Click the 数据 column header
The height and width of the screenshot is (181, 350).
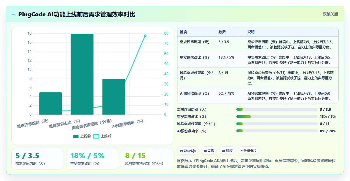pyautogui.click(x=222, y=32)
